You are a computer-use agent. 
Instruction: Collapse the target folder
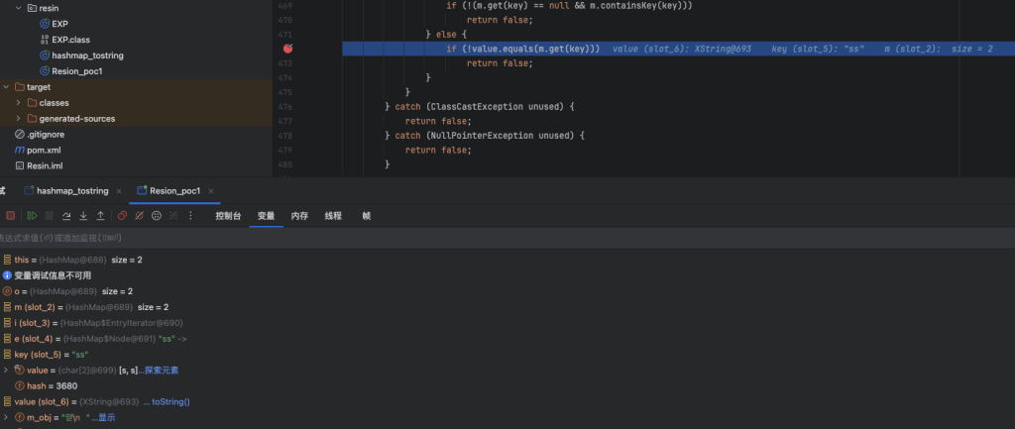[6, 87]
